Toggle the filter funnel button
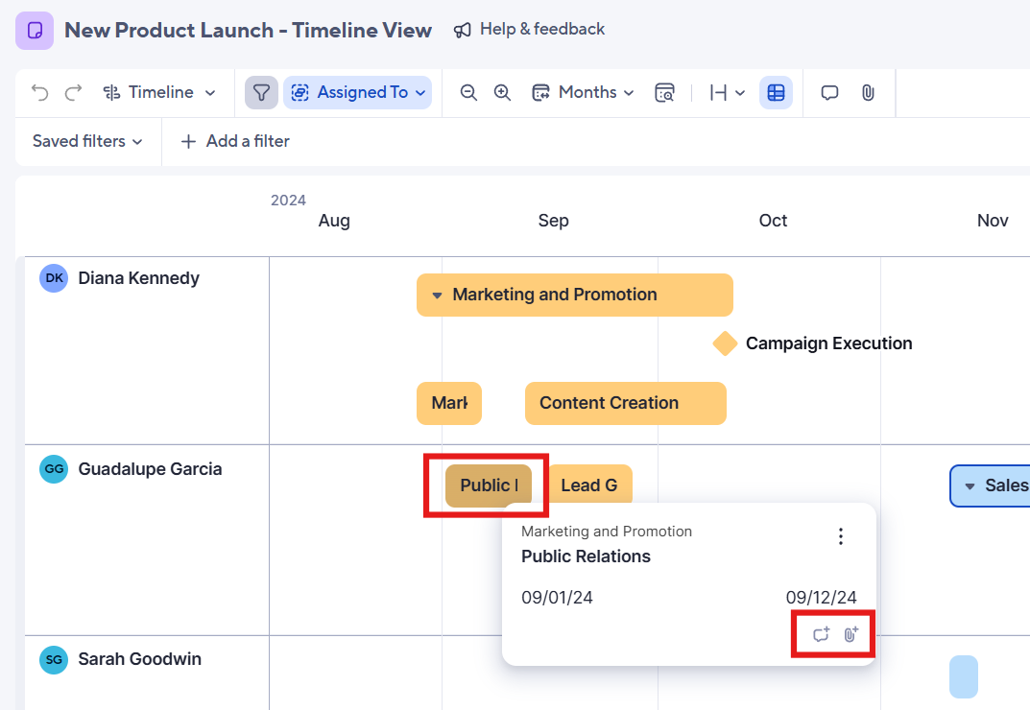 pos(261,92)
